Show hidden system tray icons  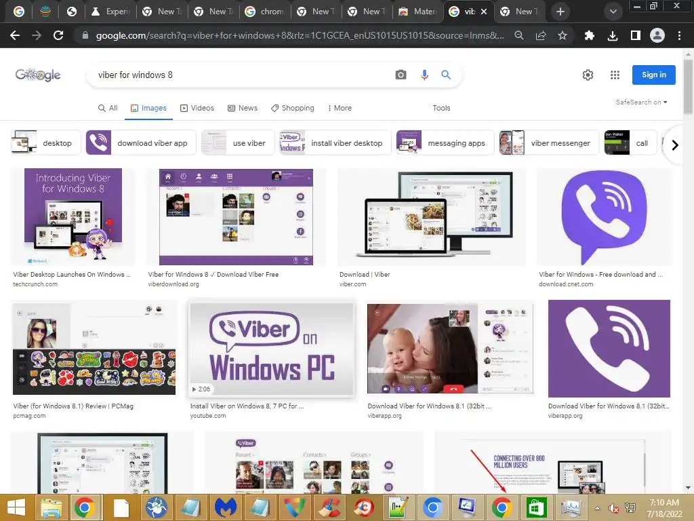click(597, 508)
